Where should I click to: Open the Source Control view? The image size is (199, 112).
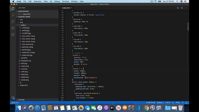[13, 21]
